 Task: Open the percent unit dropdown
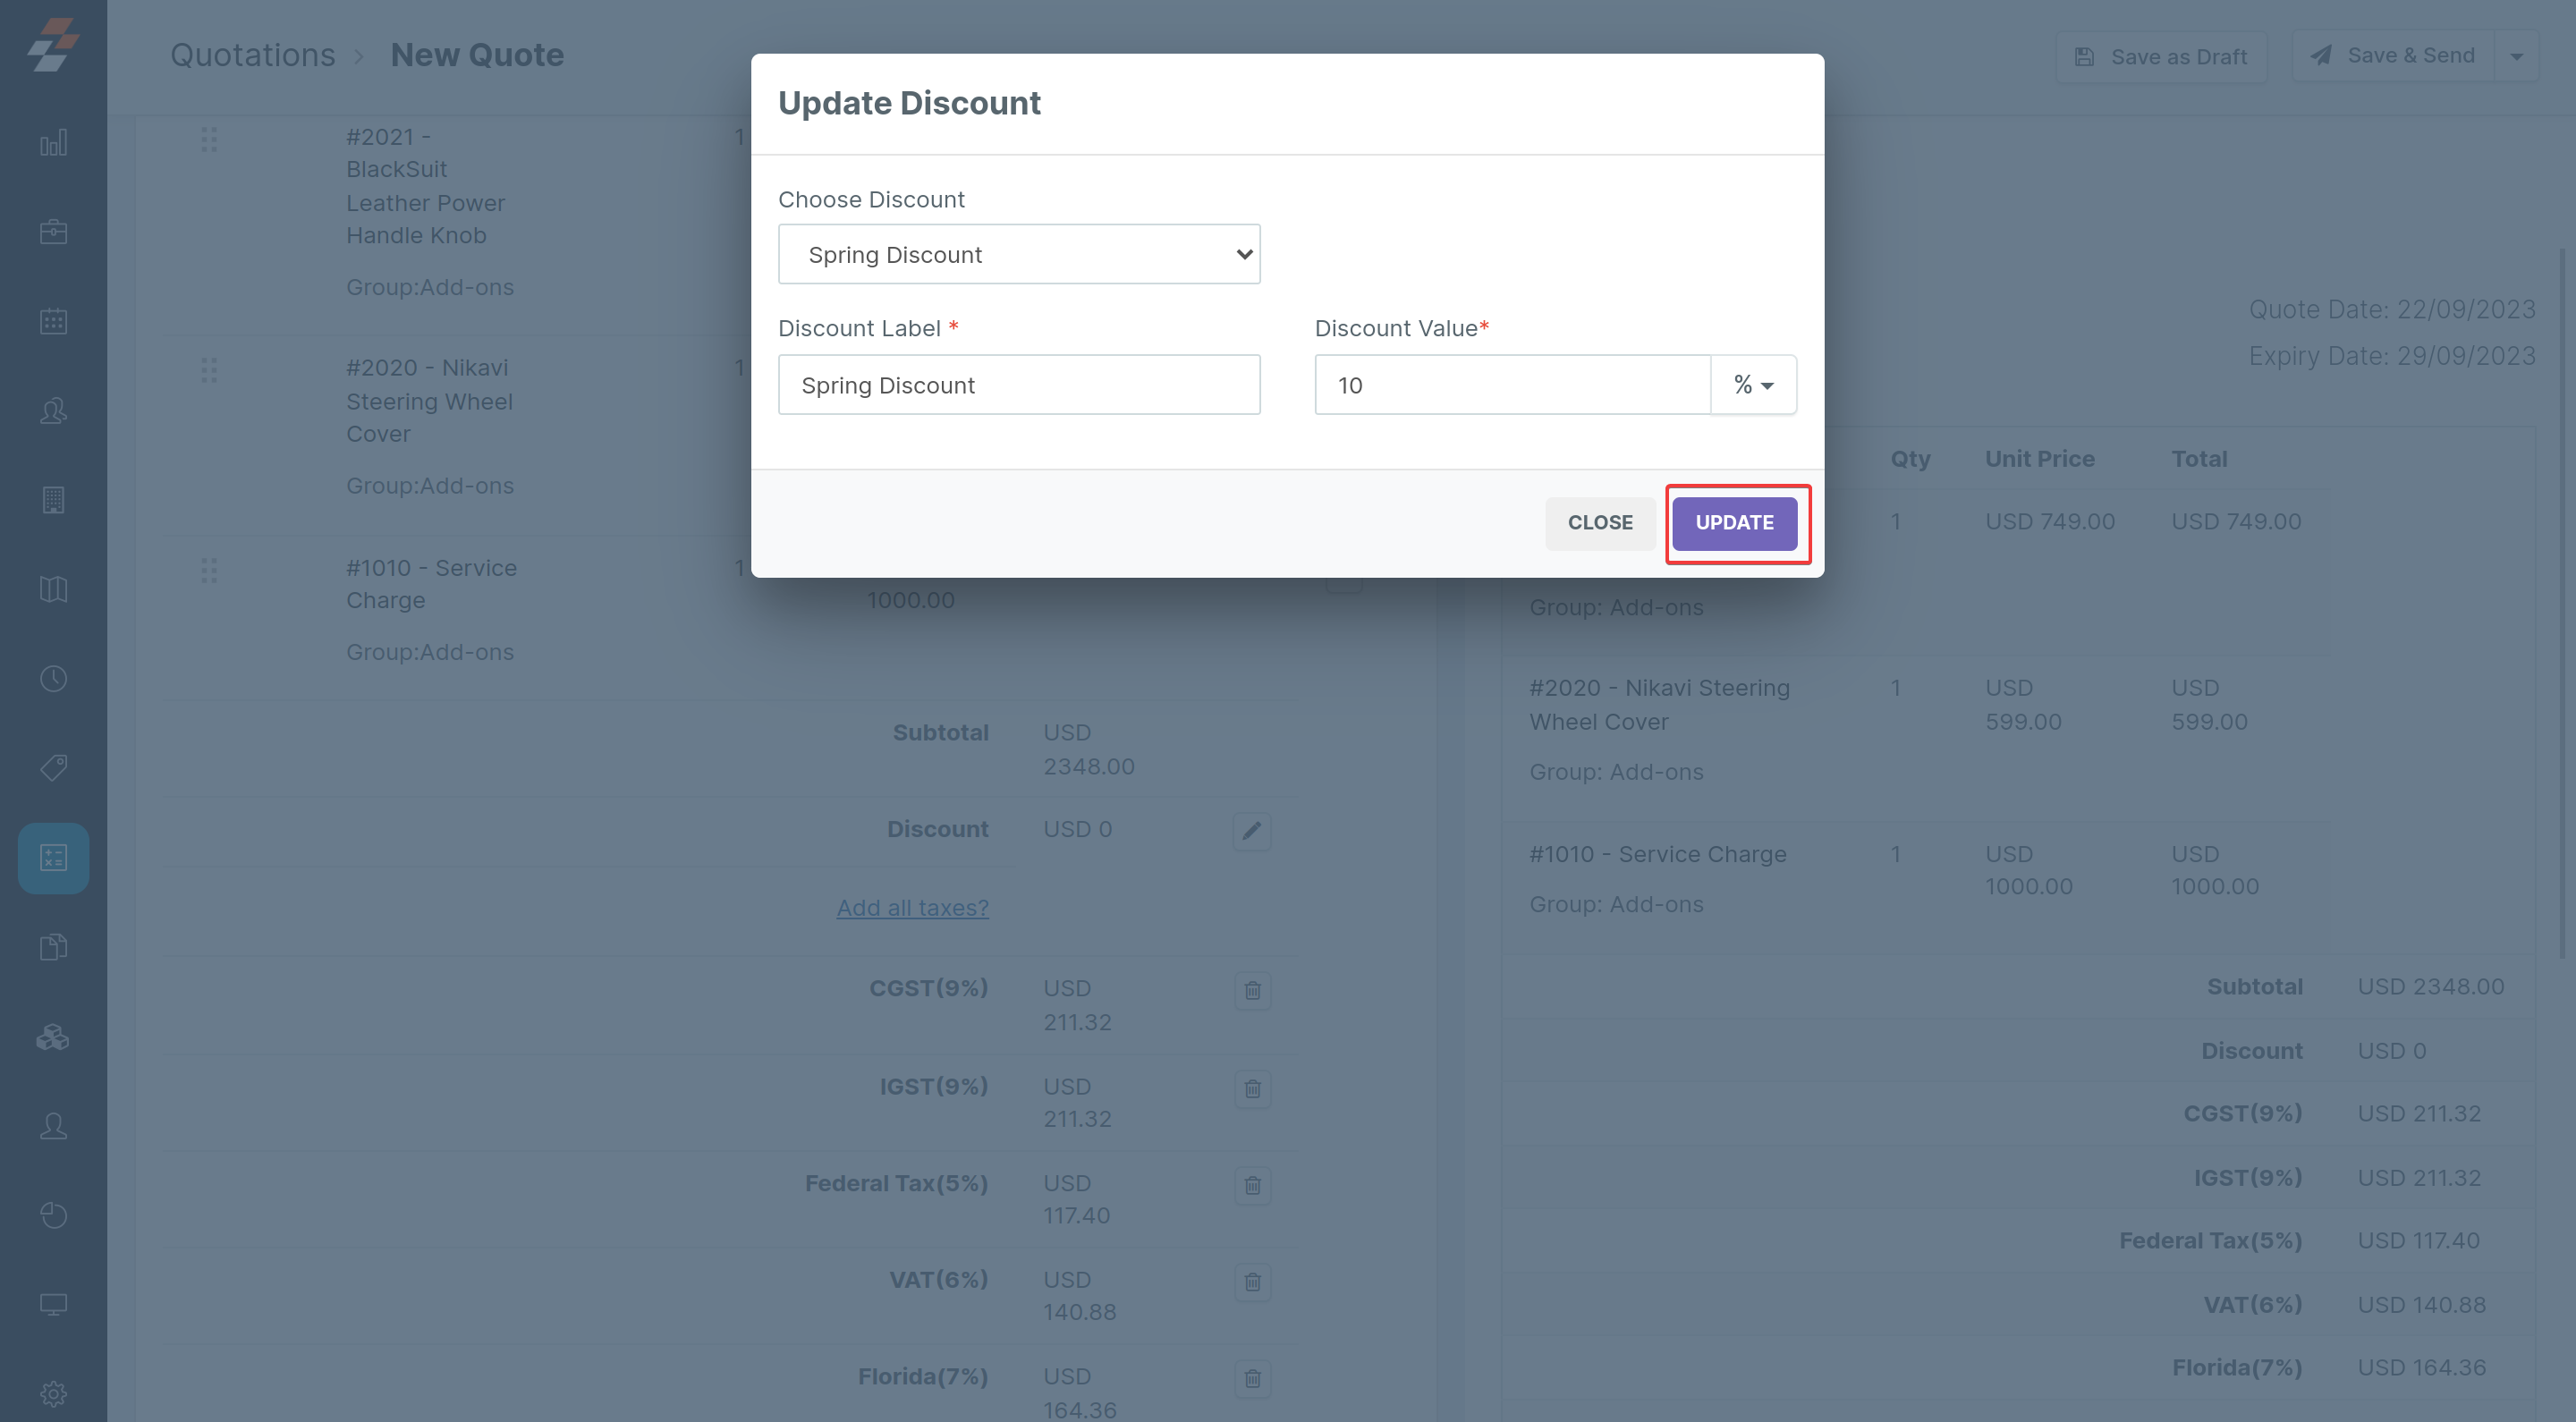1753,385
